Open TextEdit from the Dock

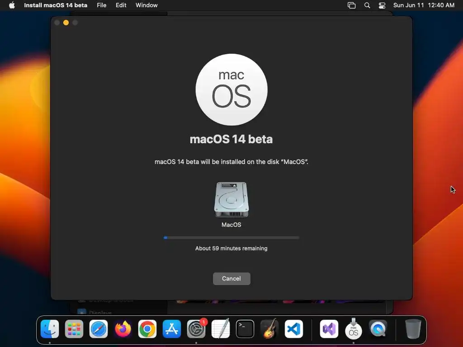[221, 329]
